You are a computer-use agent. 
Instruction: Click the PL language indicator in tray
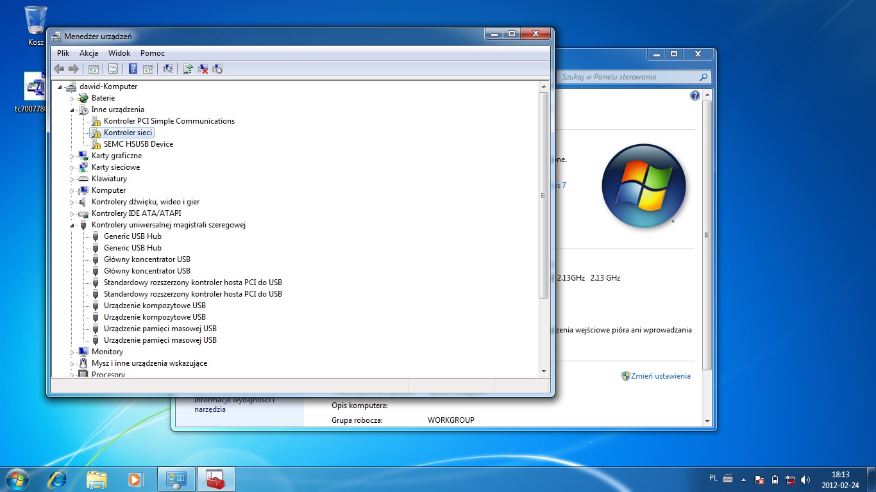[x=714, y=478]
